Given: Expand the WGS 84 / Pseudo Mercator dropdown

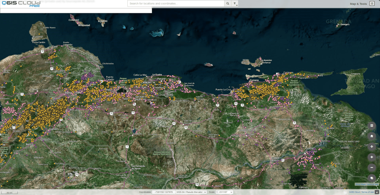Looking at the screenshot, I should click(x=191, y=192).
